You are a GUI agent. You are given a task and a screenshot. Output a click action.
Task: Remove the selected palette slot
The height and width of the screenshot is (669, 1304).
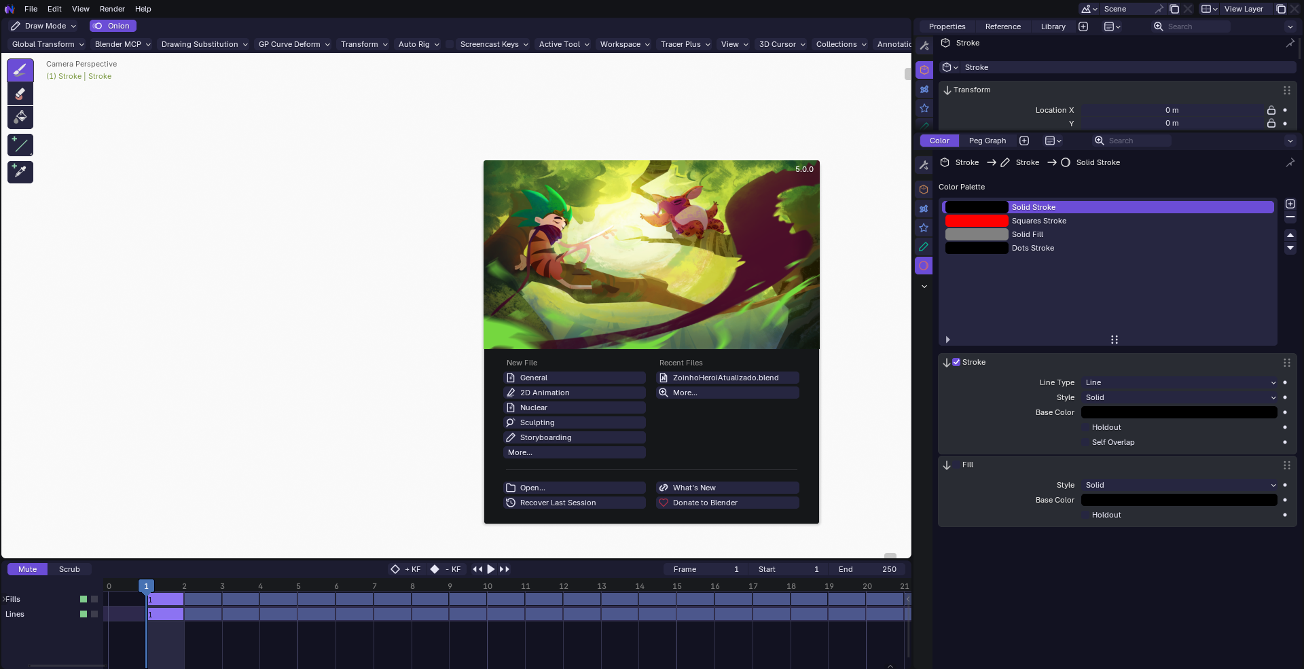click(1290, 217)
